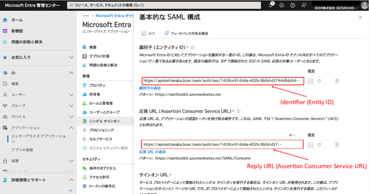Viewport: 369px width, 194px height.
Task: Collapse the 詳細情報とサポート chevron
Action: point(71,180)
